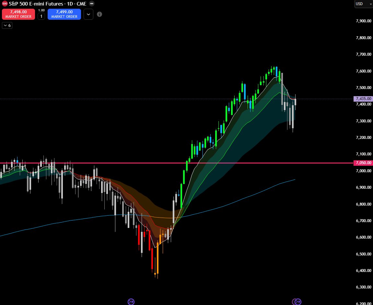373x305 pixels.
Task: Select the 7,050.00 horizontal line price label
Action: pyautogui.click(x=363, y=163)
